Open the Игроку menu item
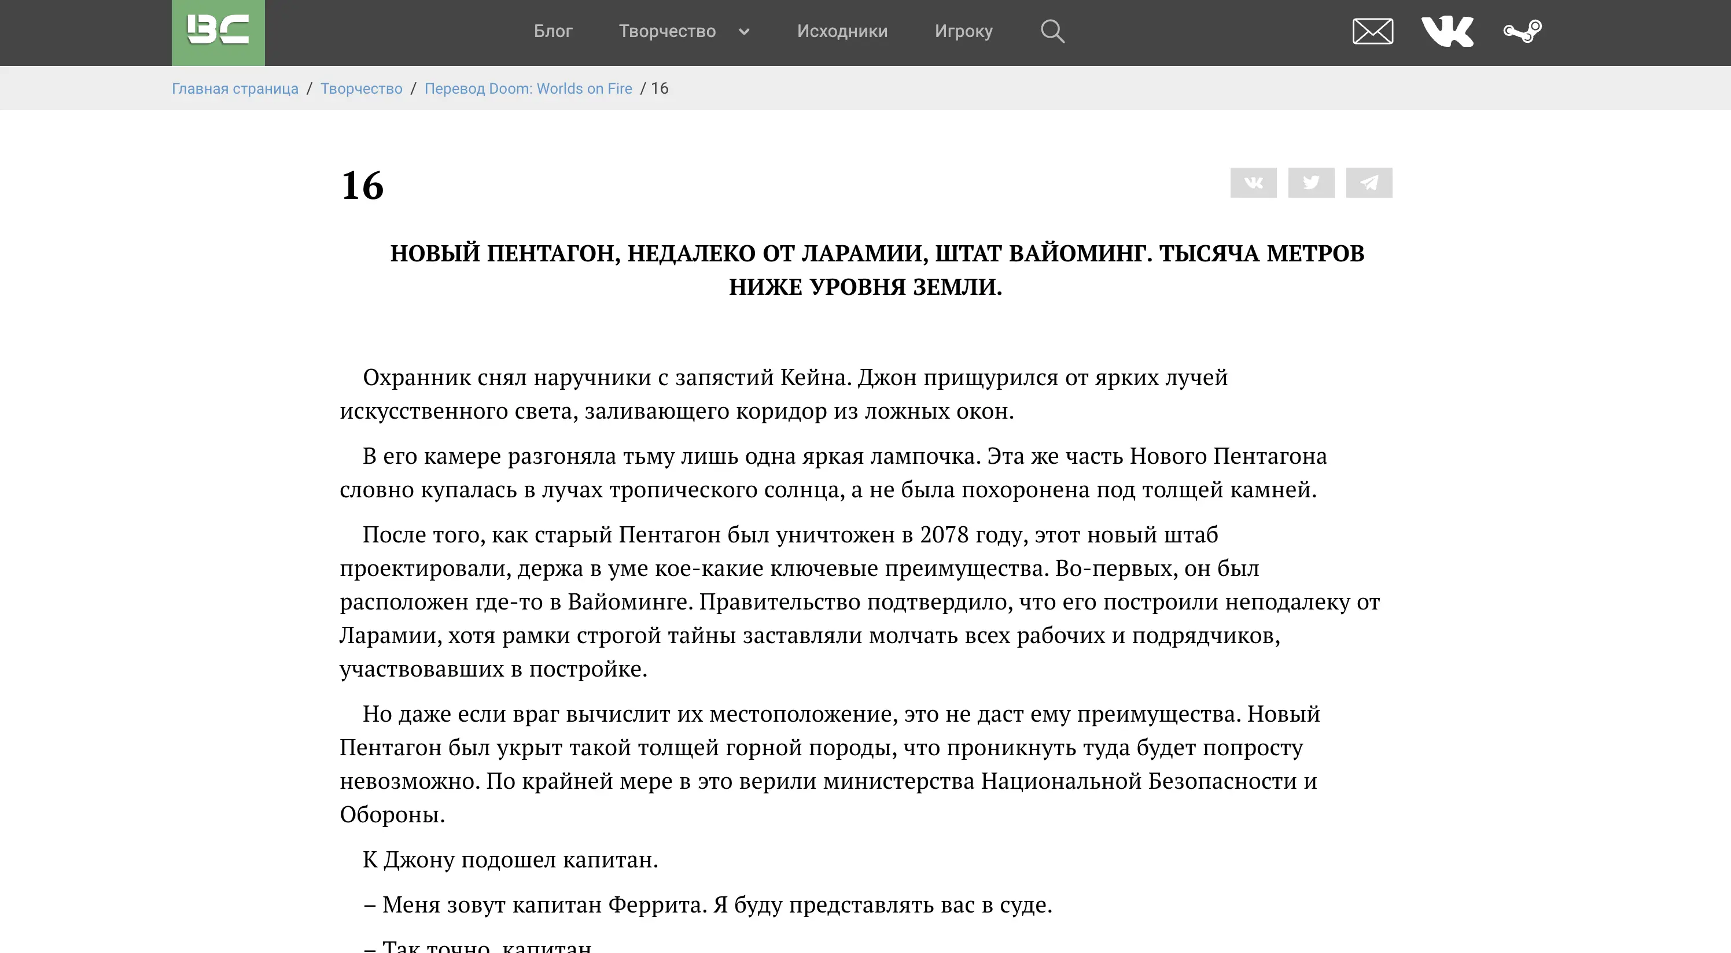The height and width of the screenshot is (953, 1731). (x=964, y=32)
